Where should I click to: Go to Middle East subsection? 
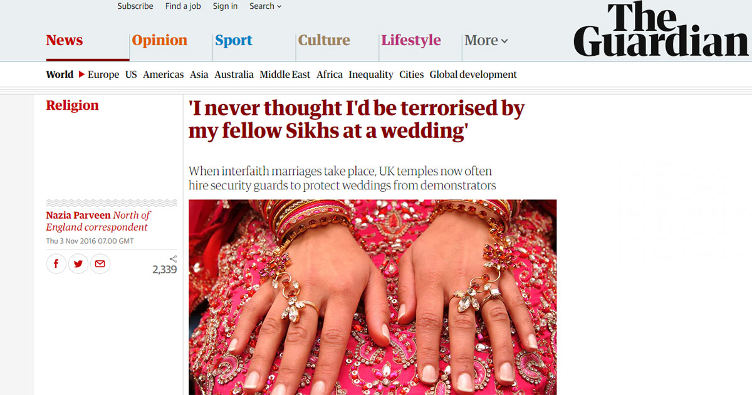[x=285, y=75]
